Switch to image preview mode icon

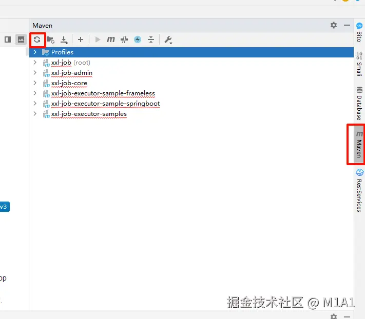tap(21, 39)
